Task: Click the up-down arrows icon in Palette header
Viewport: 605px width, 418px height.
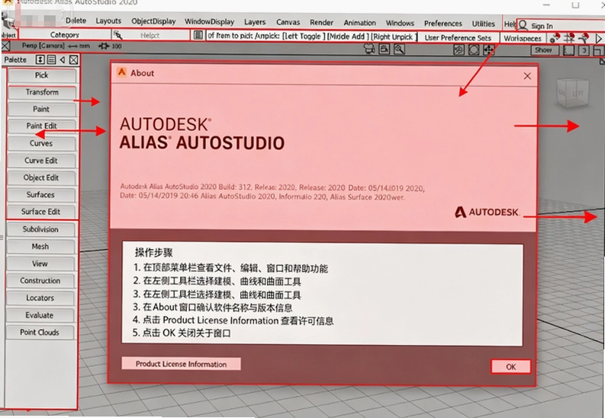Action: (x=40, y=59)
